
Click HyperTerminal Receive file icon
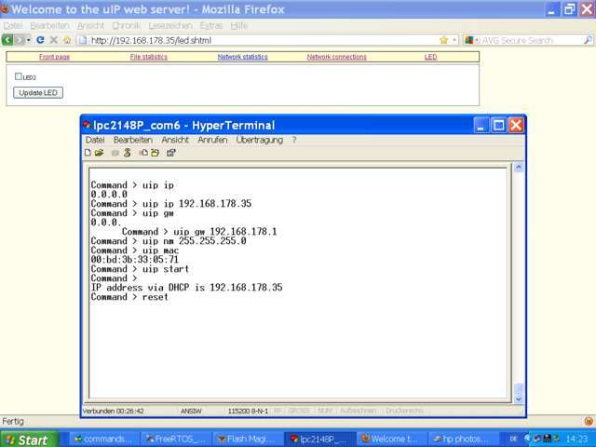click(x=156, y=153)
